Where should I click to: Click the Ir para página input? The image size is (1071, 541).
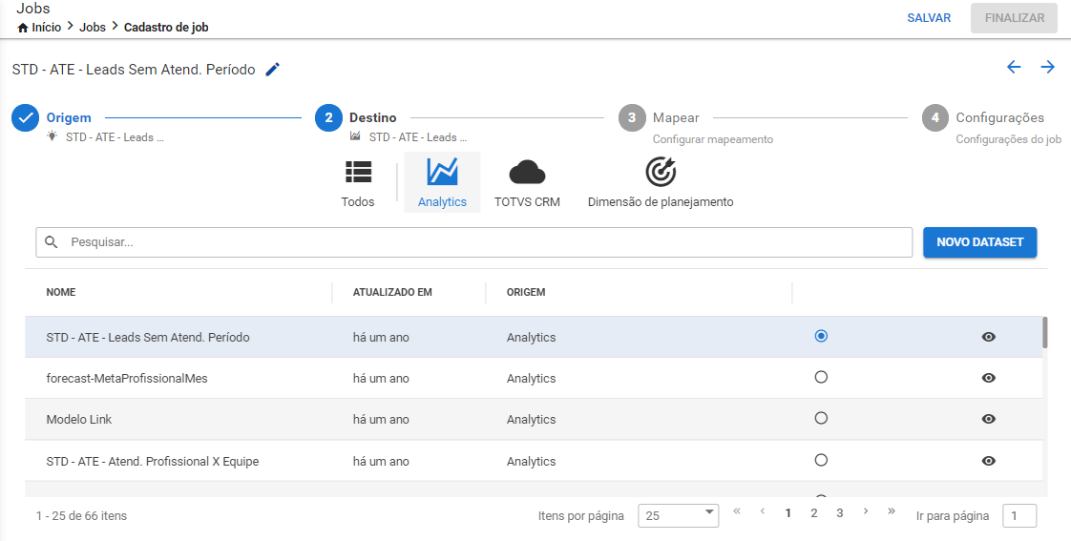[1019, 516]
